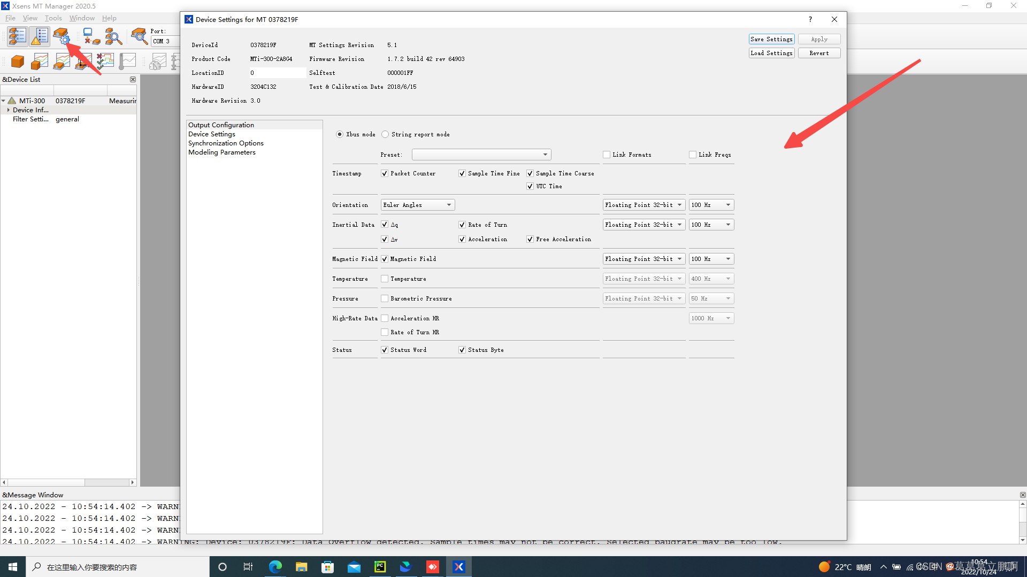The width and height of the screenshot is (1027, 577).
Task: Click Save Settings button
Action: point(771,39)
